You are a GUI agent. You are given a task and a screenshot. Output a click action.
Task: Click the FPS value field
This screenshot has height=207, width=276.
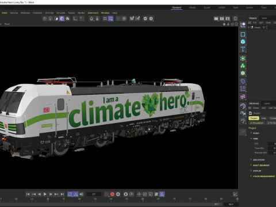[272, 144]
